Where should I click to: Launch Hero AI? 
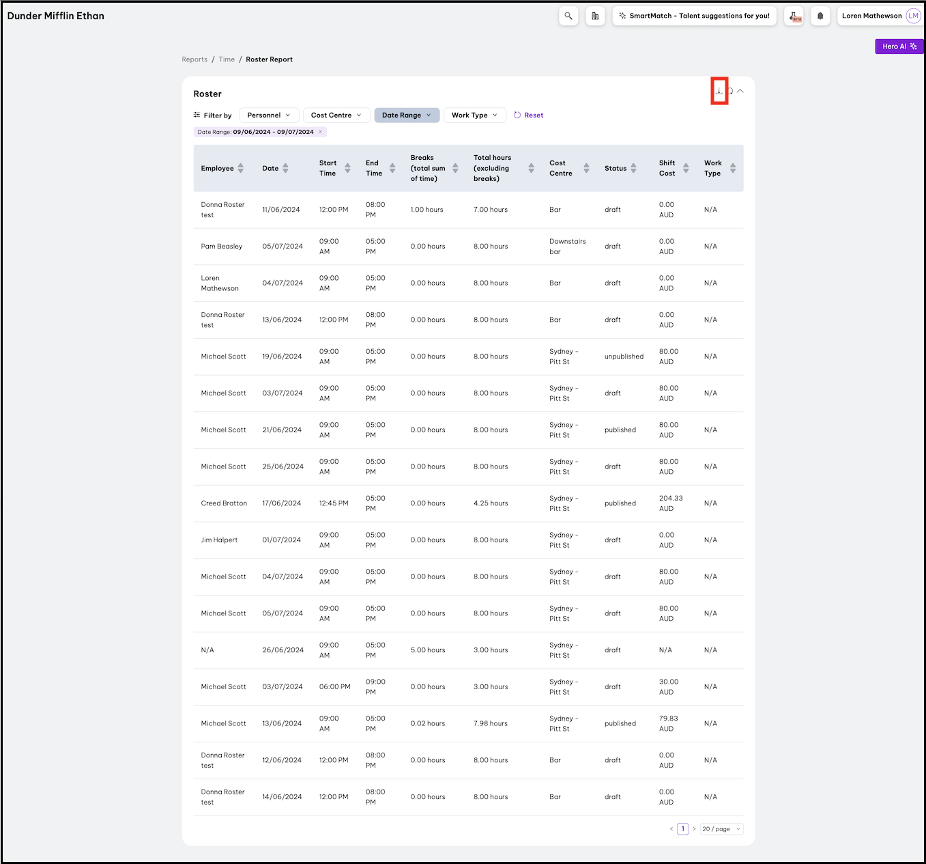click(x=899, y=46)
